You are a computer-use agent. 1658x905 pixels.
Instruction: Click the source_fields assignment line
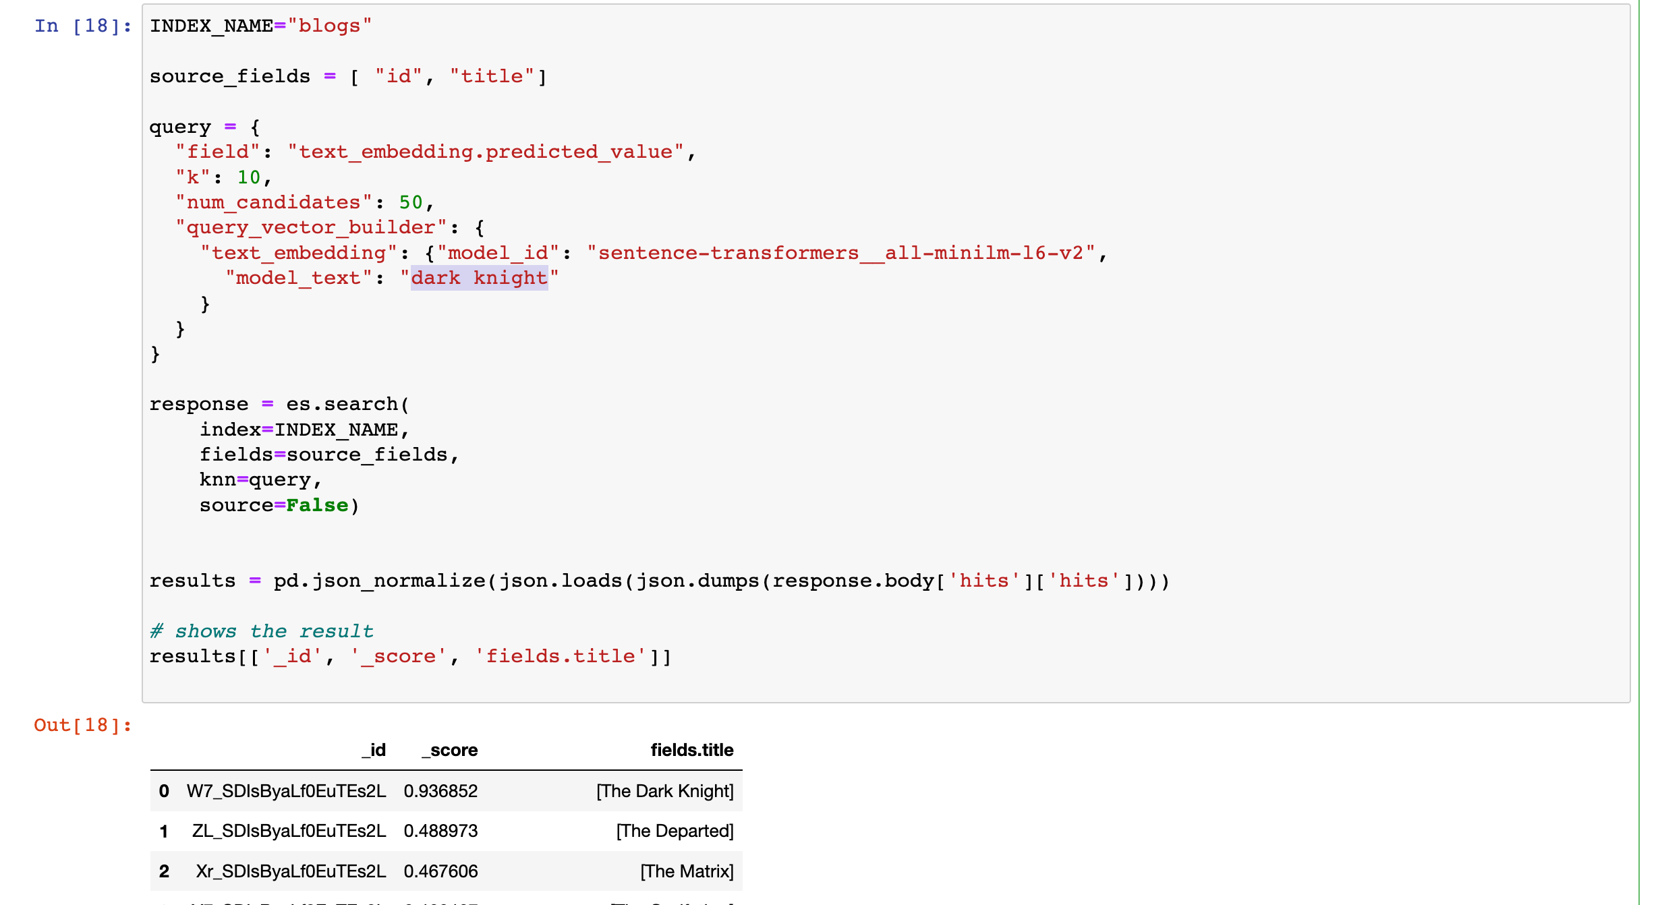347,77
